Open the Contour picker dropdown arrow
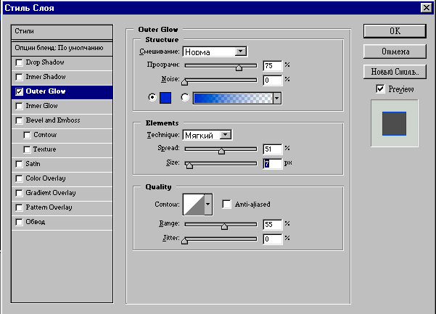 [208, 204]
